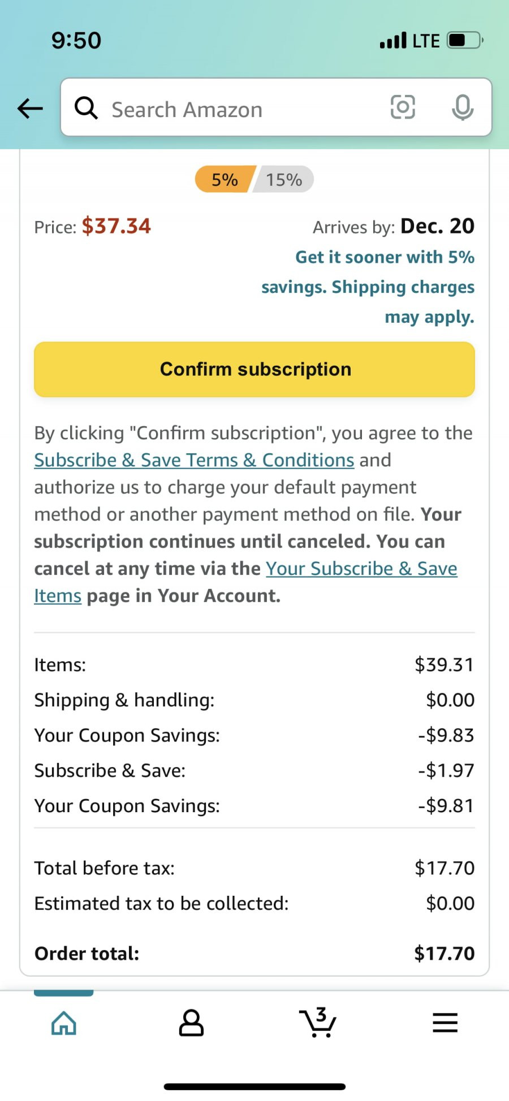509x1101 pixels.
Task: Open Your Subscribe & Save Items link
Action: 246,582
